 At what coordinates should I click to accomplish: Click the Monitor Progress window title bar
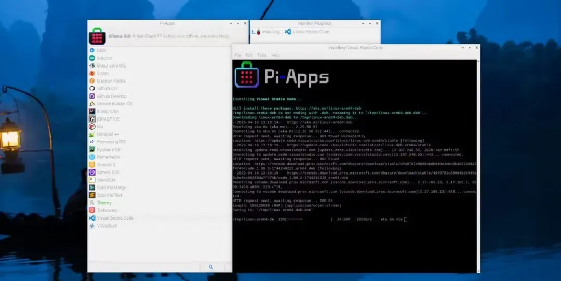[315, 23]
